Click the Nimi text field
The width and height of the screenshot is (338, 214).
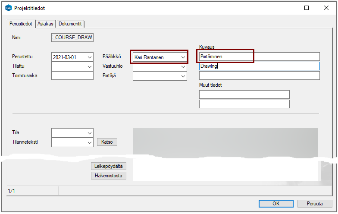click(x=72, y=38)
